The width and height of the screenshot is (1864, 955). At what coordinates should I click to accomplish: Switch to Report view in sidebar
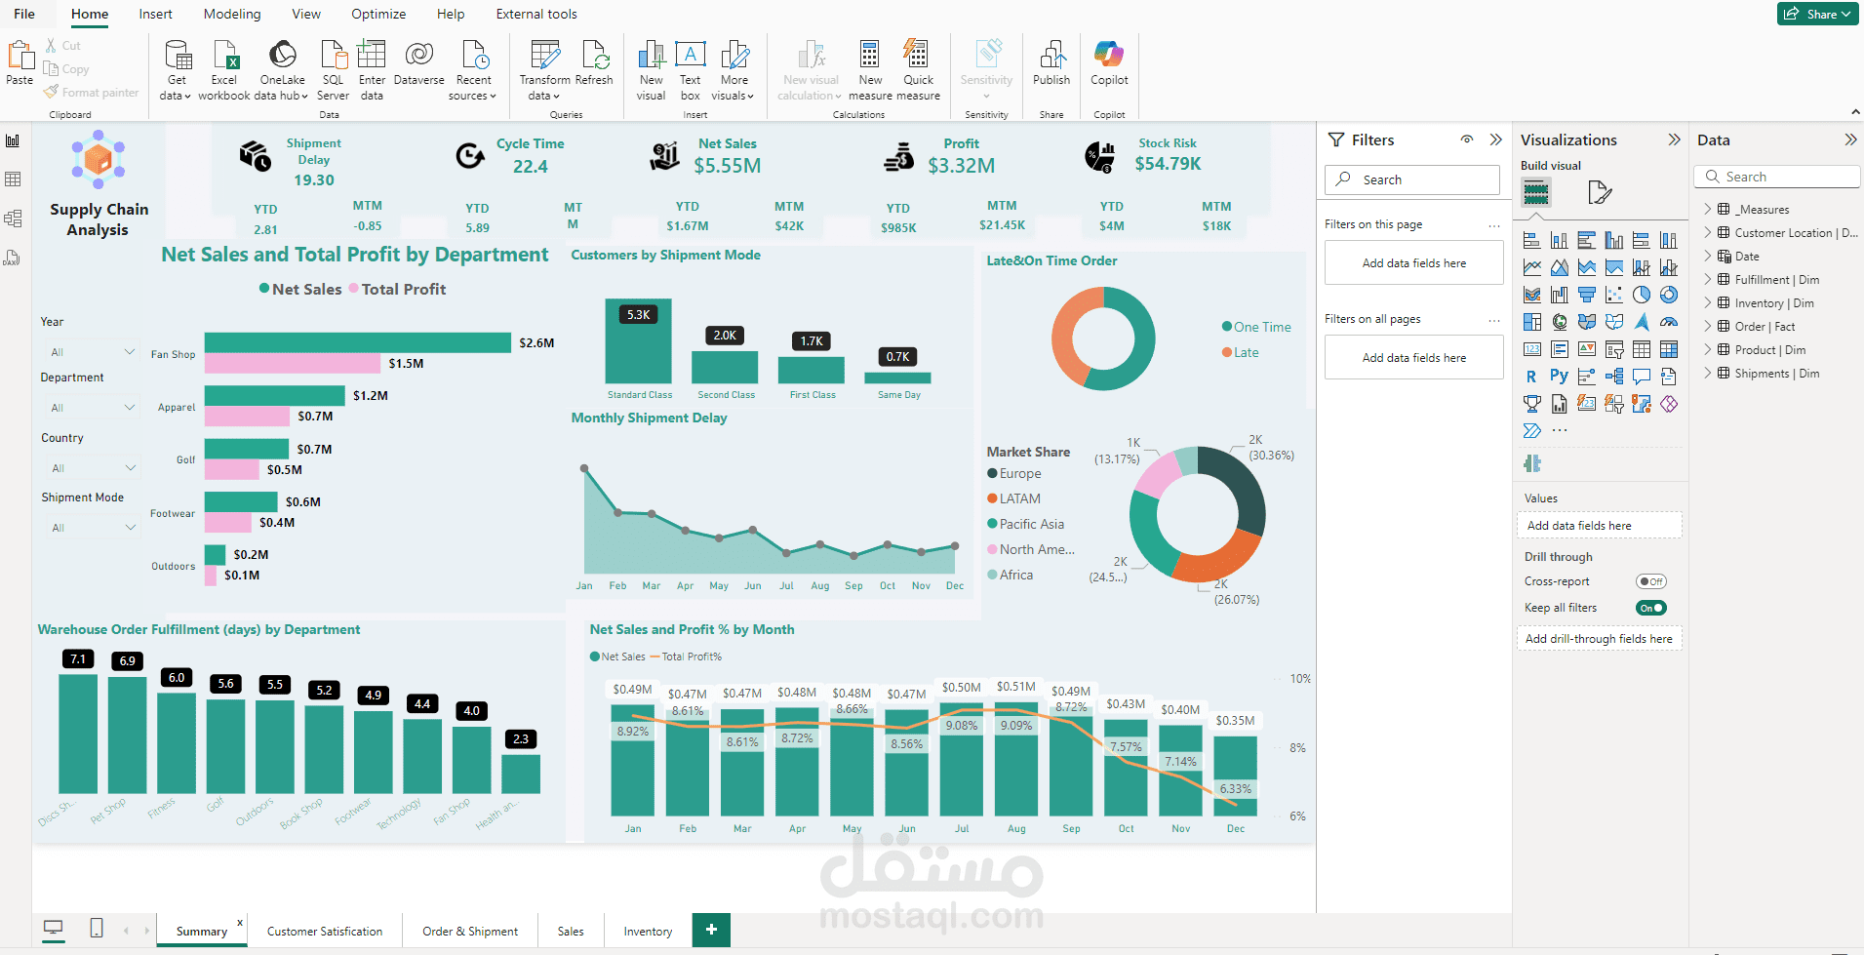click(x=13, y=140)
